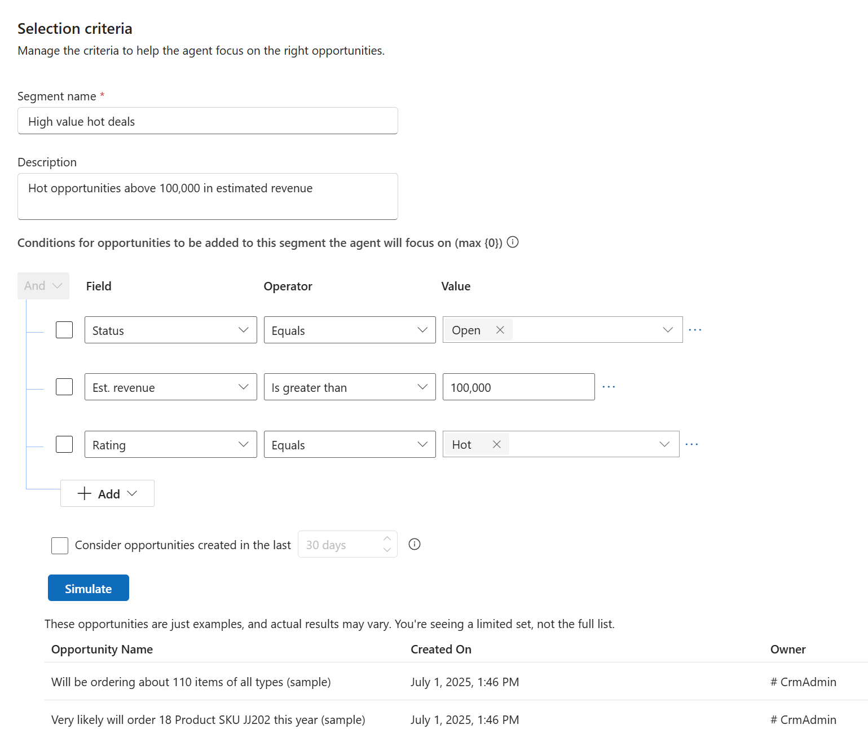Enable Consider opportunities created in the last
The image size is (868, 729).
[59, 545]
